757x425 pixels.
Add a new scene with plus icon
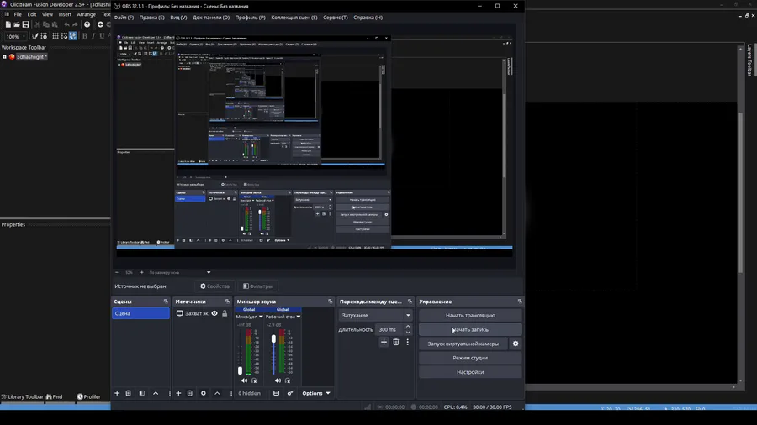tap(117, 393)
